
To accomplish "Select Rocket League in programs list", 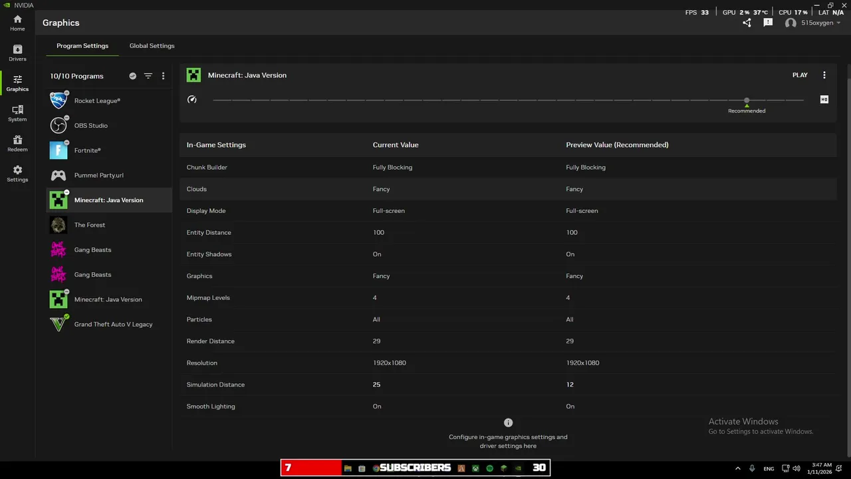I will [109, 100].
